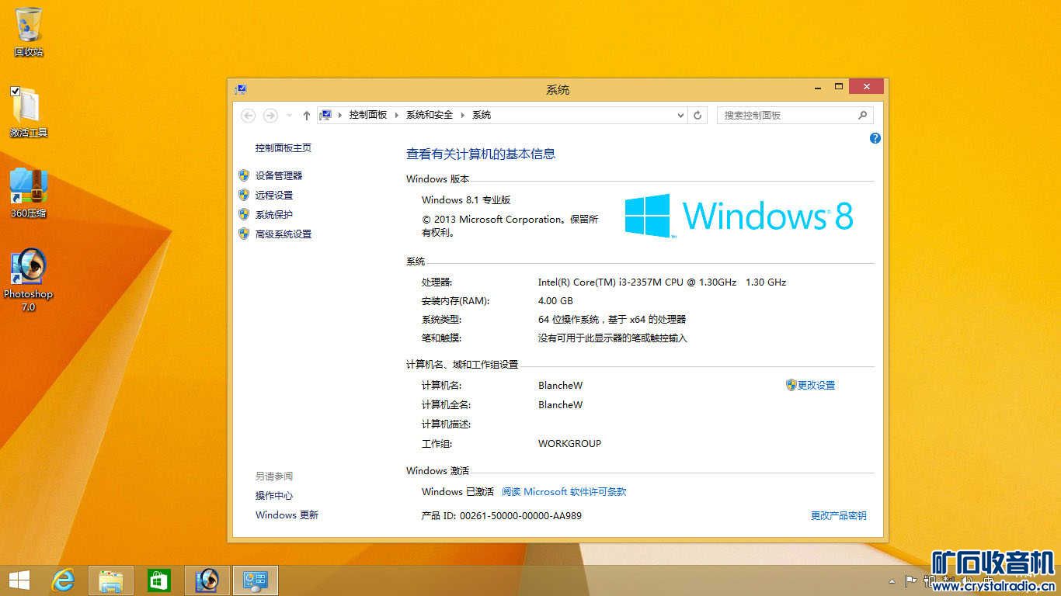Open 系统保护 link
Image resolution: width=1061 pixels, height=596 pixels.
pyautogui.click(x=274, y=215)
